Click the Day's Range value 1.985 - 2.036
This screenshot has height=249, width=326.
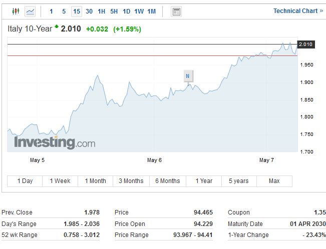tap(82, 224)
